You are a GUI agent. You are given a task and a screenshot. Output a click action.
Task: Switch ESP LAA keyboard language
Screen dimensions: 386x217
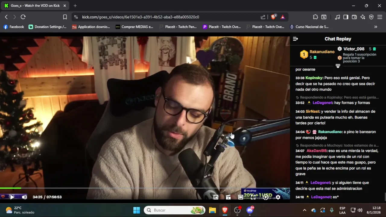point(342,210)
